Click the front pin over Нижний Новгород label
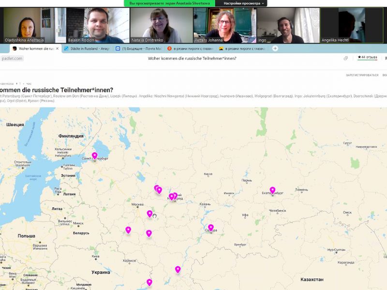 pos(172,197)
